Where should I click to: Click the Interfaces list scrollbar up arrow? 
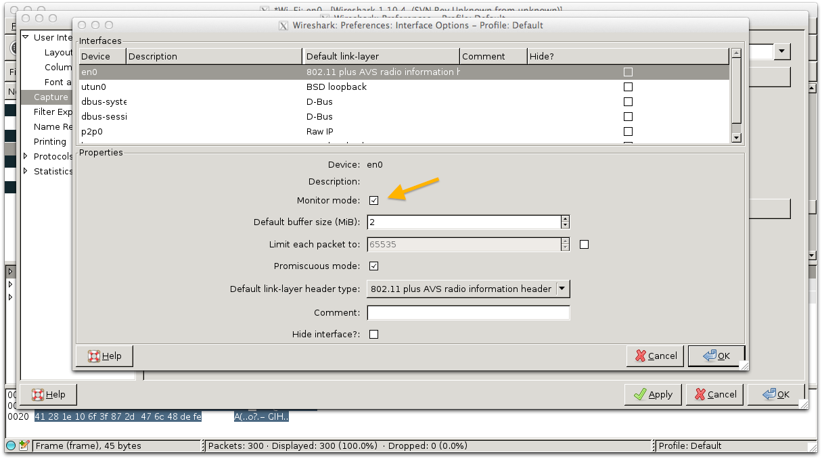tap(737, 53)
